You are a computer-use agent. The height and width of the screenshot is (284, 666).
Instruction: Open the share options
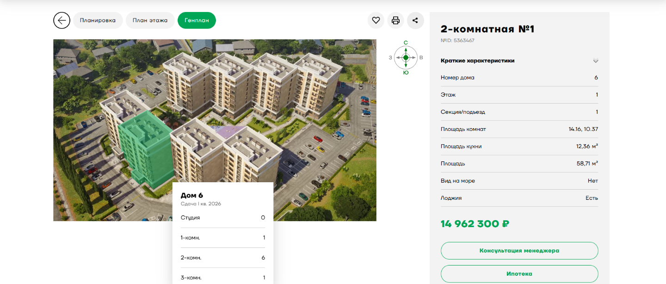[x=415, y=20]
